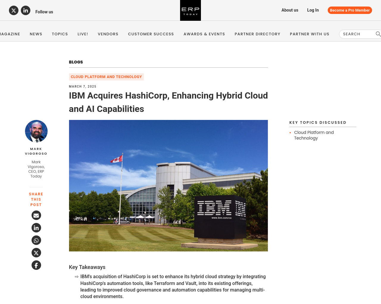Viewport: 381px width, 304px height.
Task: Click the Key Topics Discussed heading
Action: 318,123
